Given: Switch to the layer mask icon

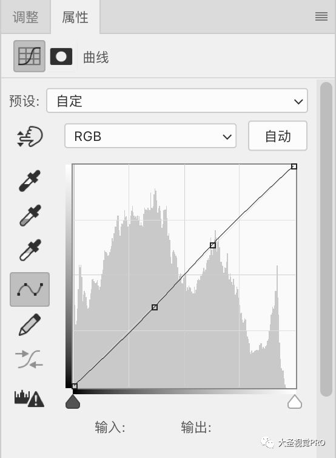Looking at the screenshot, I should (x=61, y=56).
